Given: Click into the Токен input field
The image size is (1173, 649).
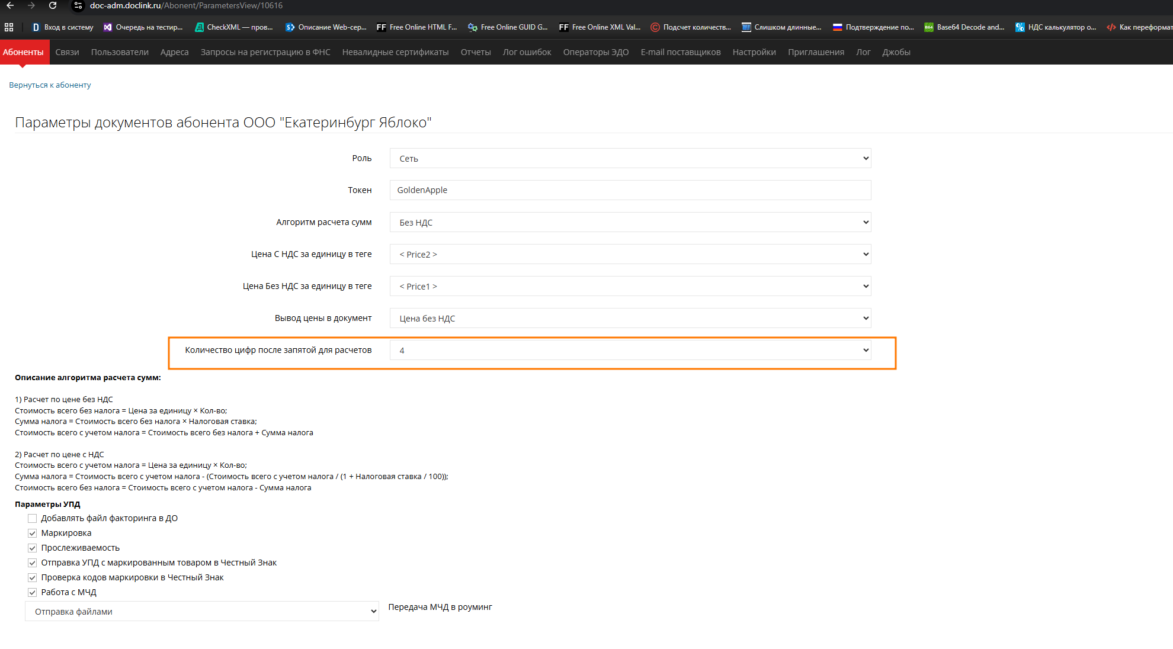Looking at the screenshot, I should (630, 190).
